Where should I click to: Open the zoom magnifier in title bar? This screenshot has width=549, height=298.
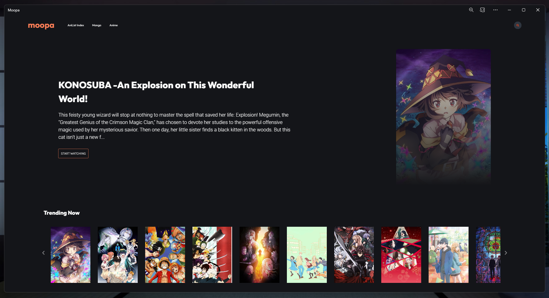[x=471, y=10]
